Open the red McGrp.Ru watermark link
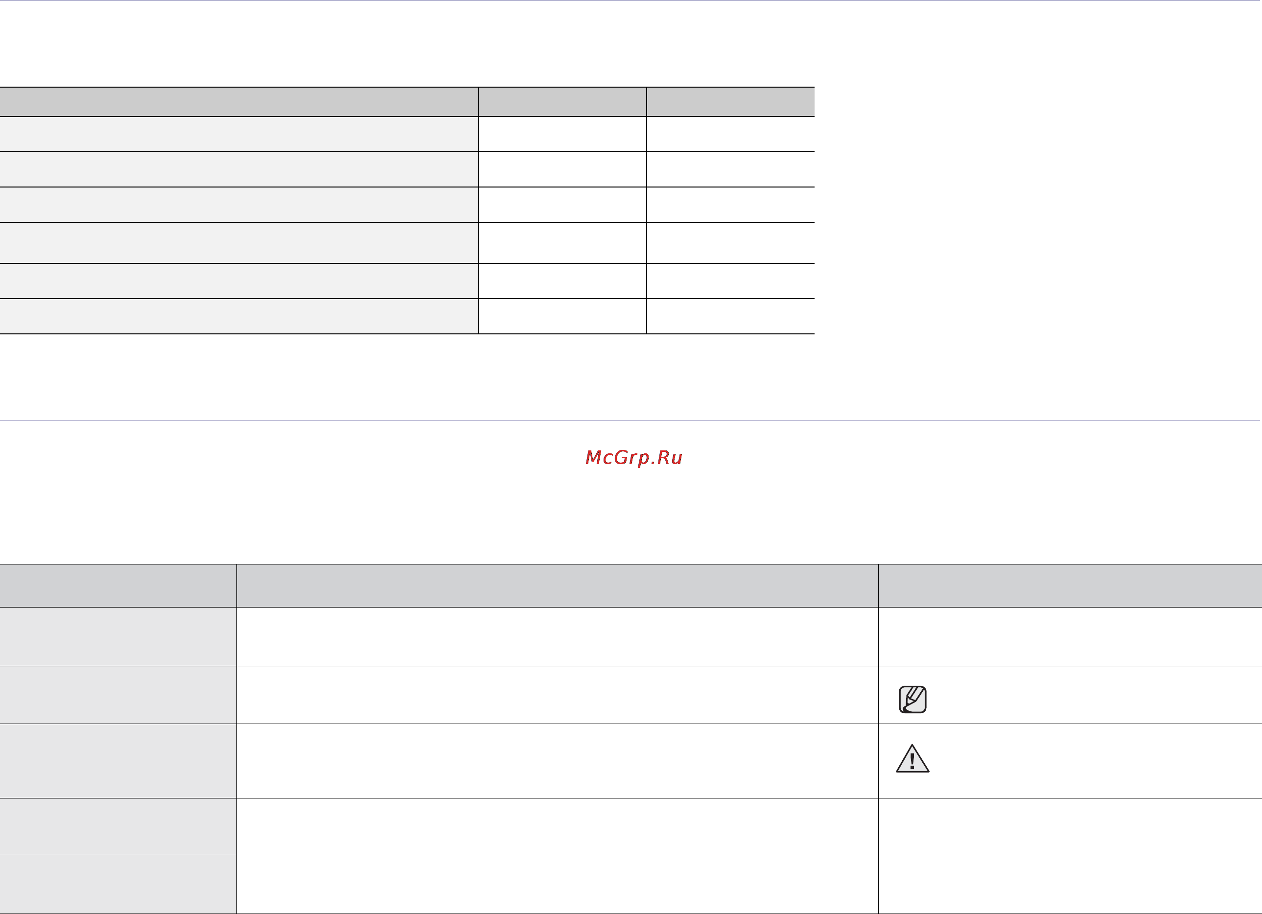Viewport: 1262px width, 914px height. tap(634, 458)
